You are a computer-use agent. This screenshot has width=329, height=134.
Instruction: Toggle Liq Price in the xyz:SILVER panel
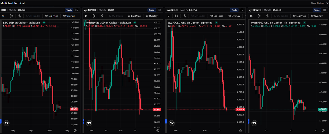click(x=134, y=16)
